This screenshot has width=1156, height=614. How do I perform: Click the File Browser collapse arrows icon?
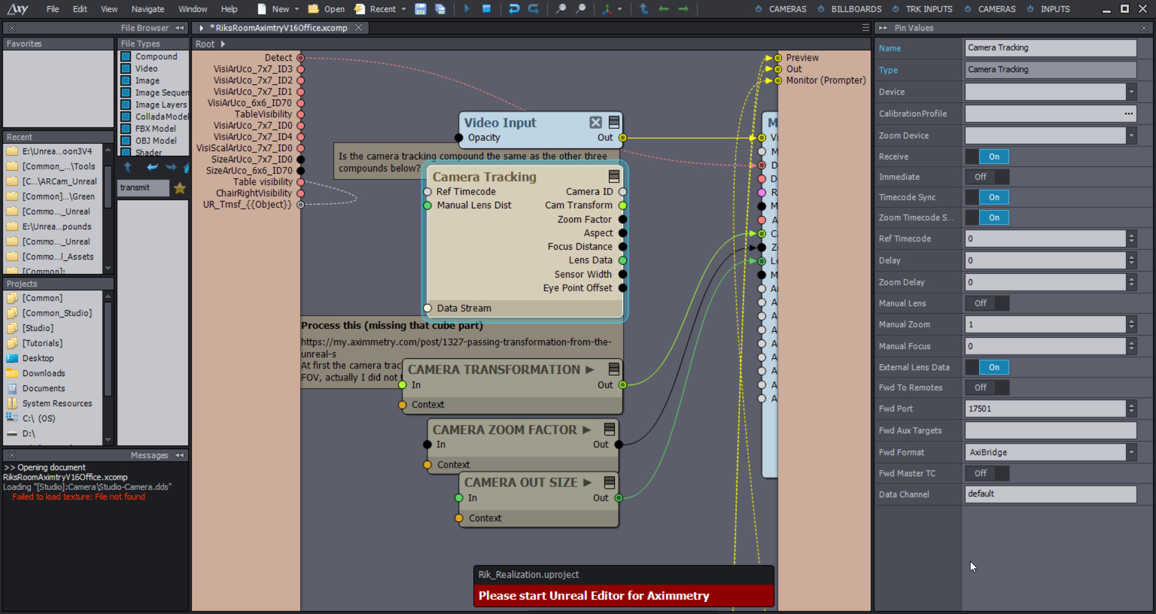click(179, 28)
